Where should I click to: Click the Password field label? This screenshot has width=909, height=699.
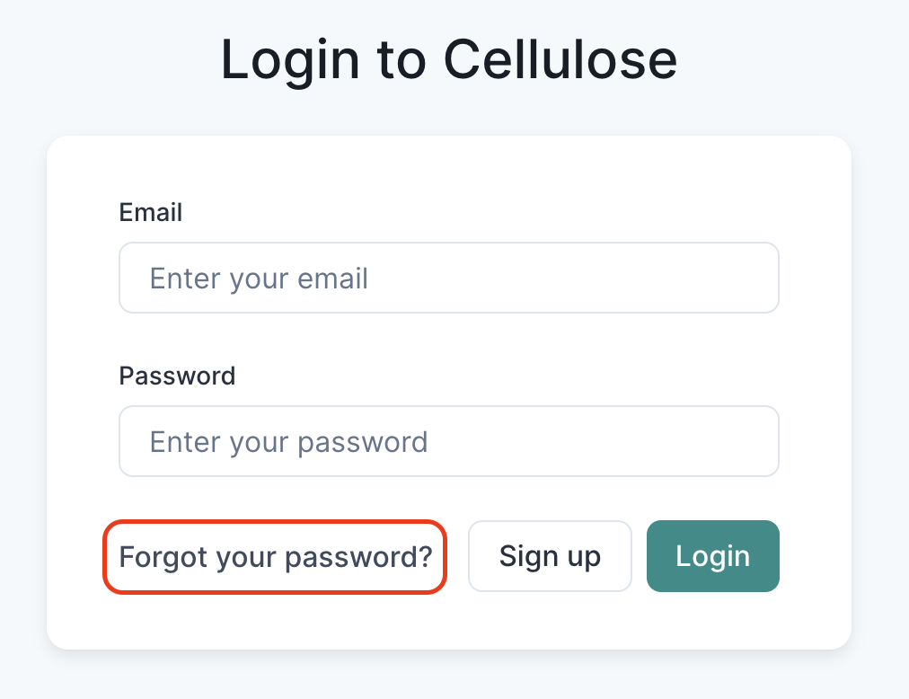(x=177, y=376)
